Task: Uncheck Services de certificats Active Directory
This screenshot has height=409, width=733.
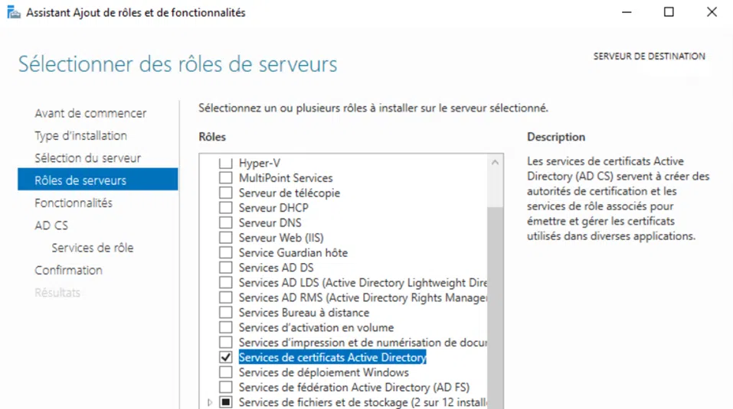Action: (x=225, y=358)
